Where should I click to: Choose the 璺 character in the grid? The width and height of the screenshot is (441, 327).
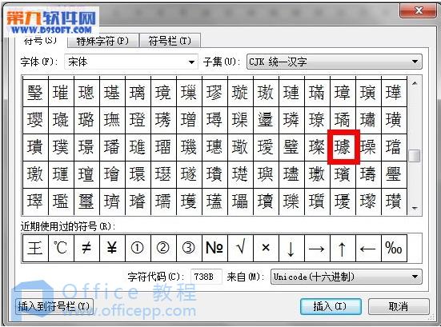[394, 174]
